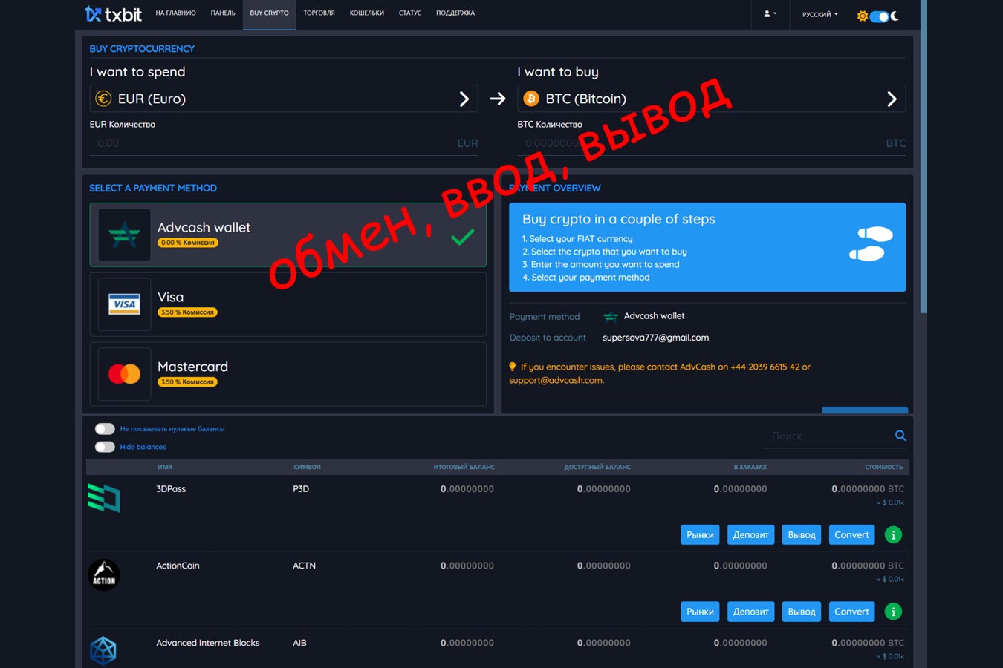Select Visa payment method

click(288, 304)
